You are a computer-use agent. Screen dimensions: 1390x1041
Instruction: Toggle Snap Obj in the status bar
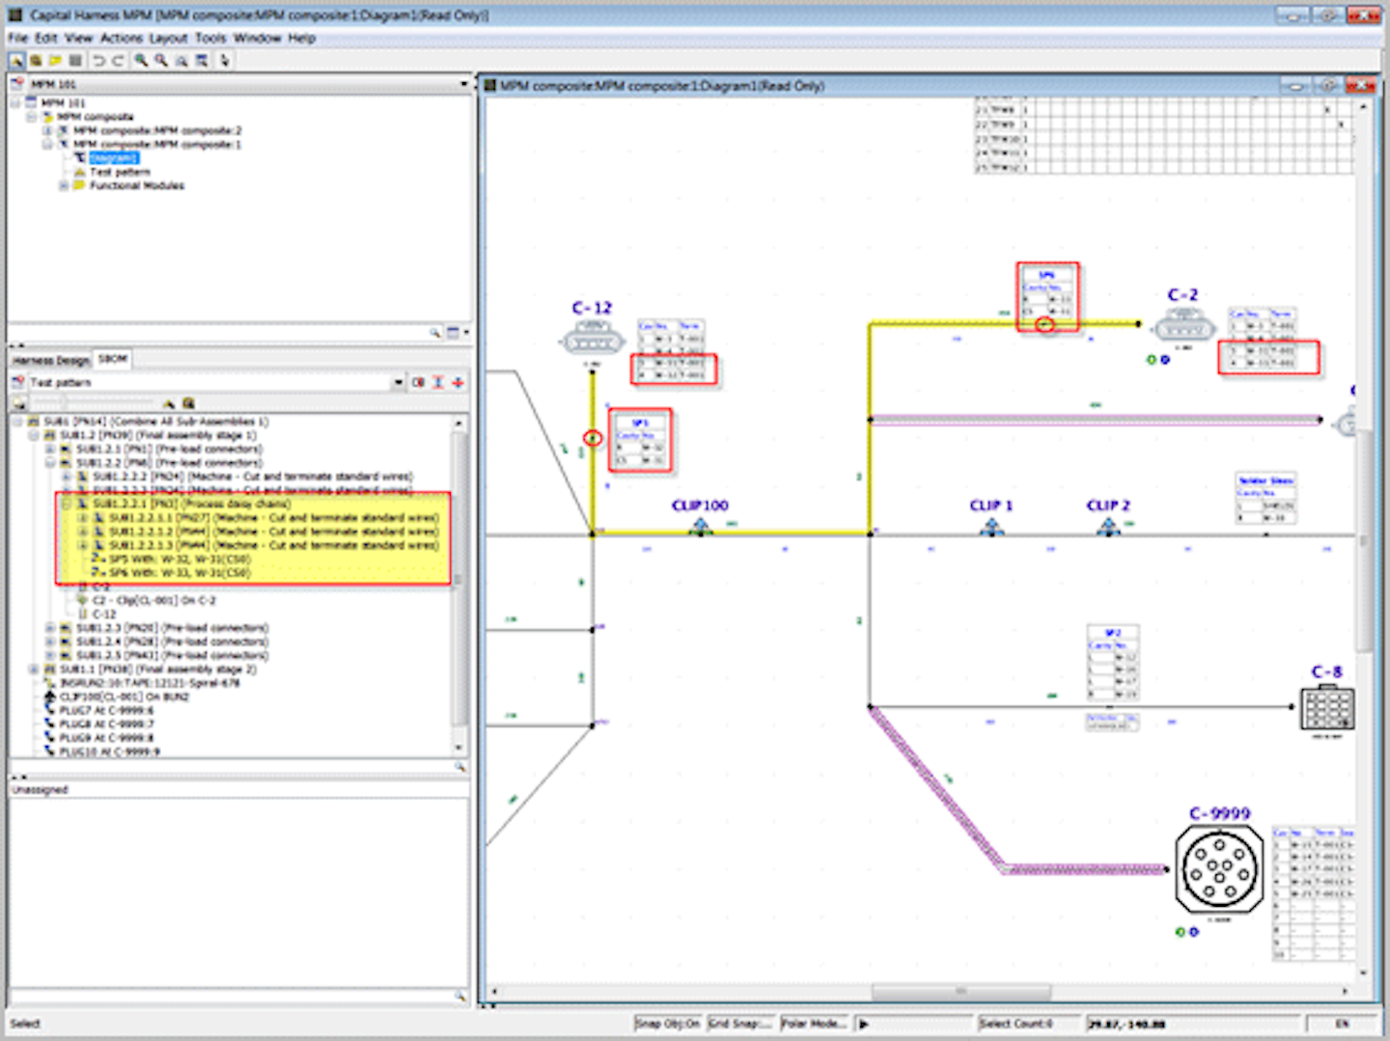pos(667,1023)
